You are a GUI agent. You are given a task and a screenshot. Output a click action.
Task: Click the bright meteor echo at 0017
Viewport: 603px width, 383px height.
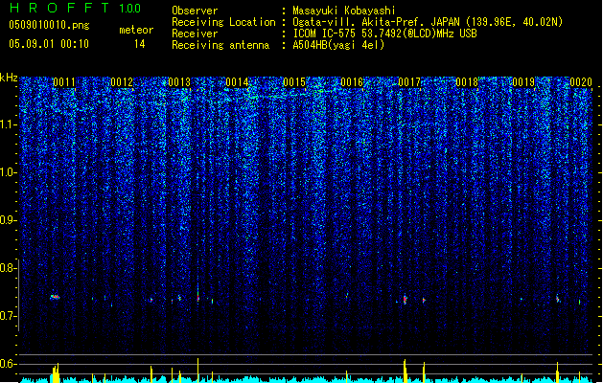(x=405, y=300)
